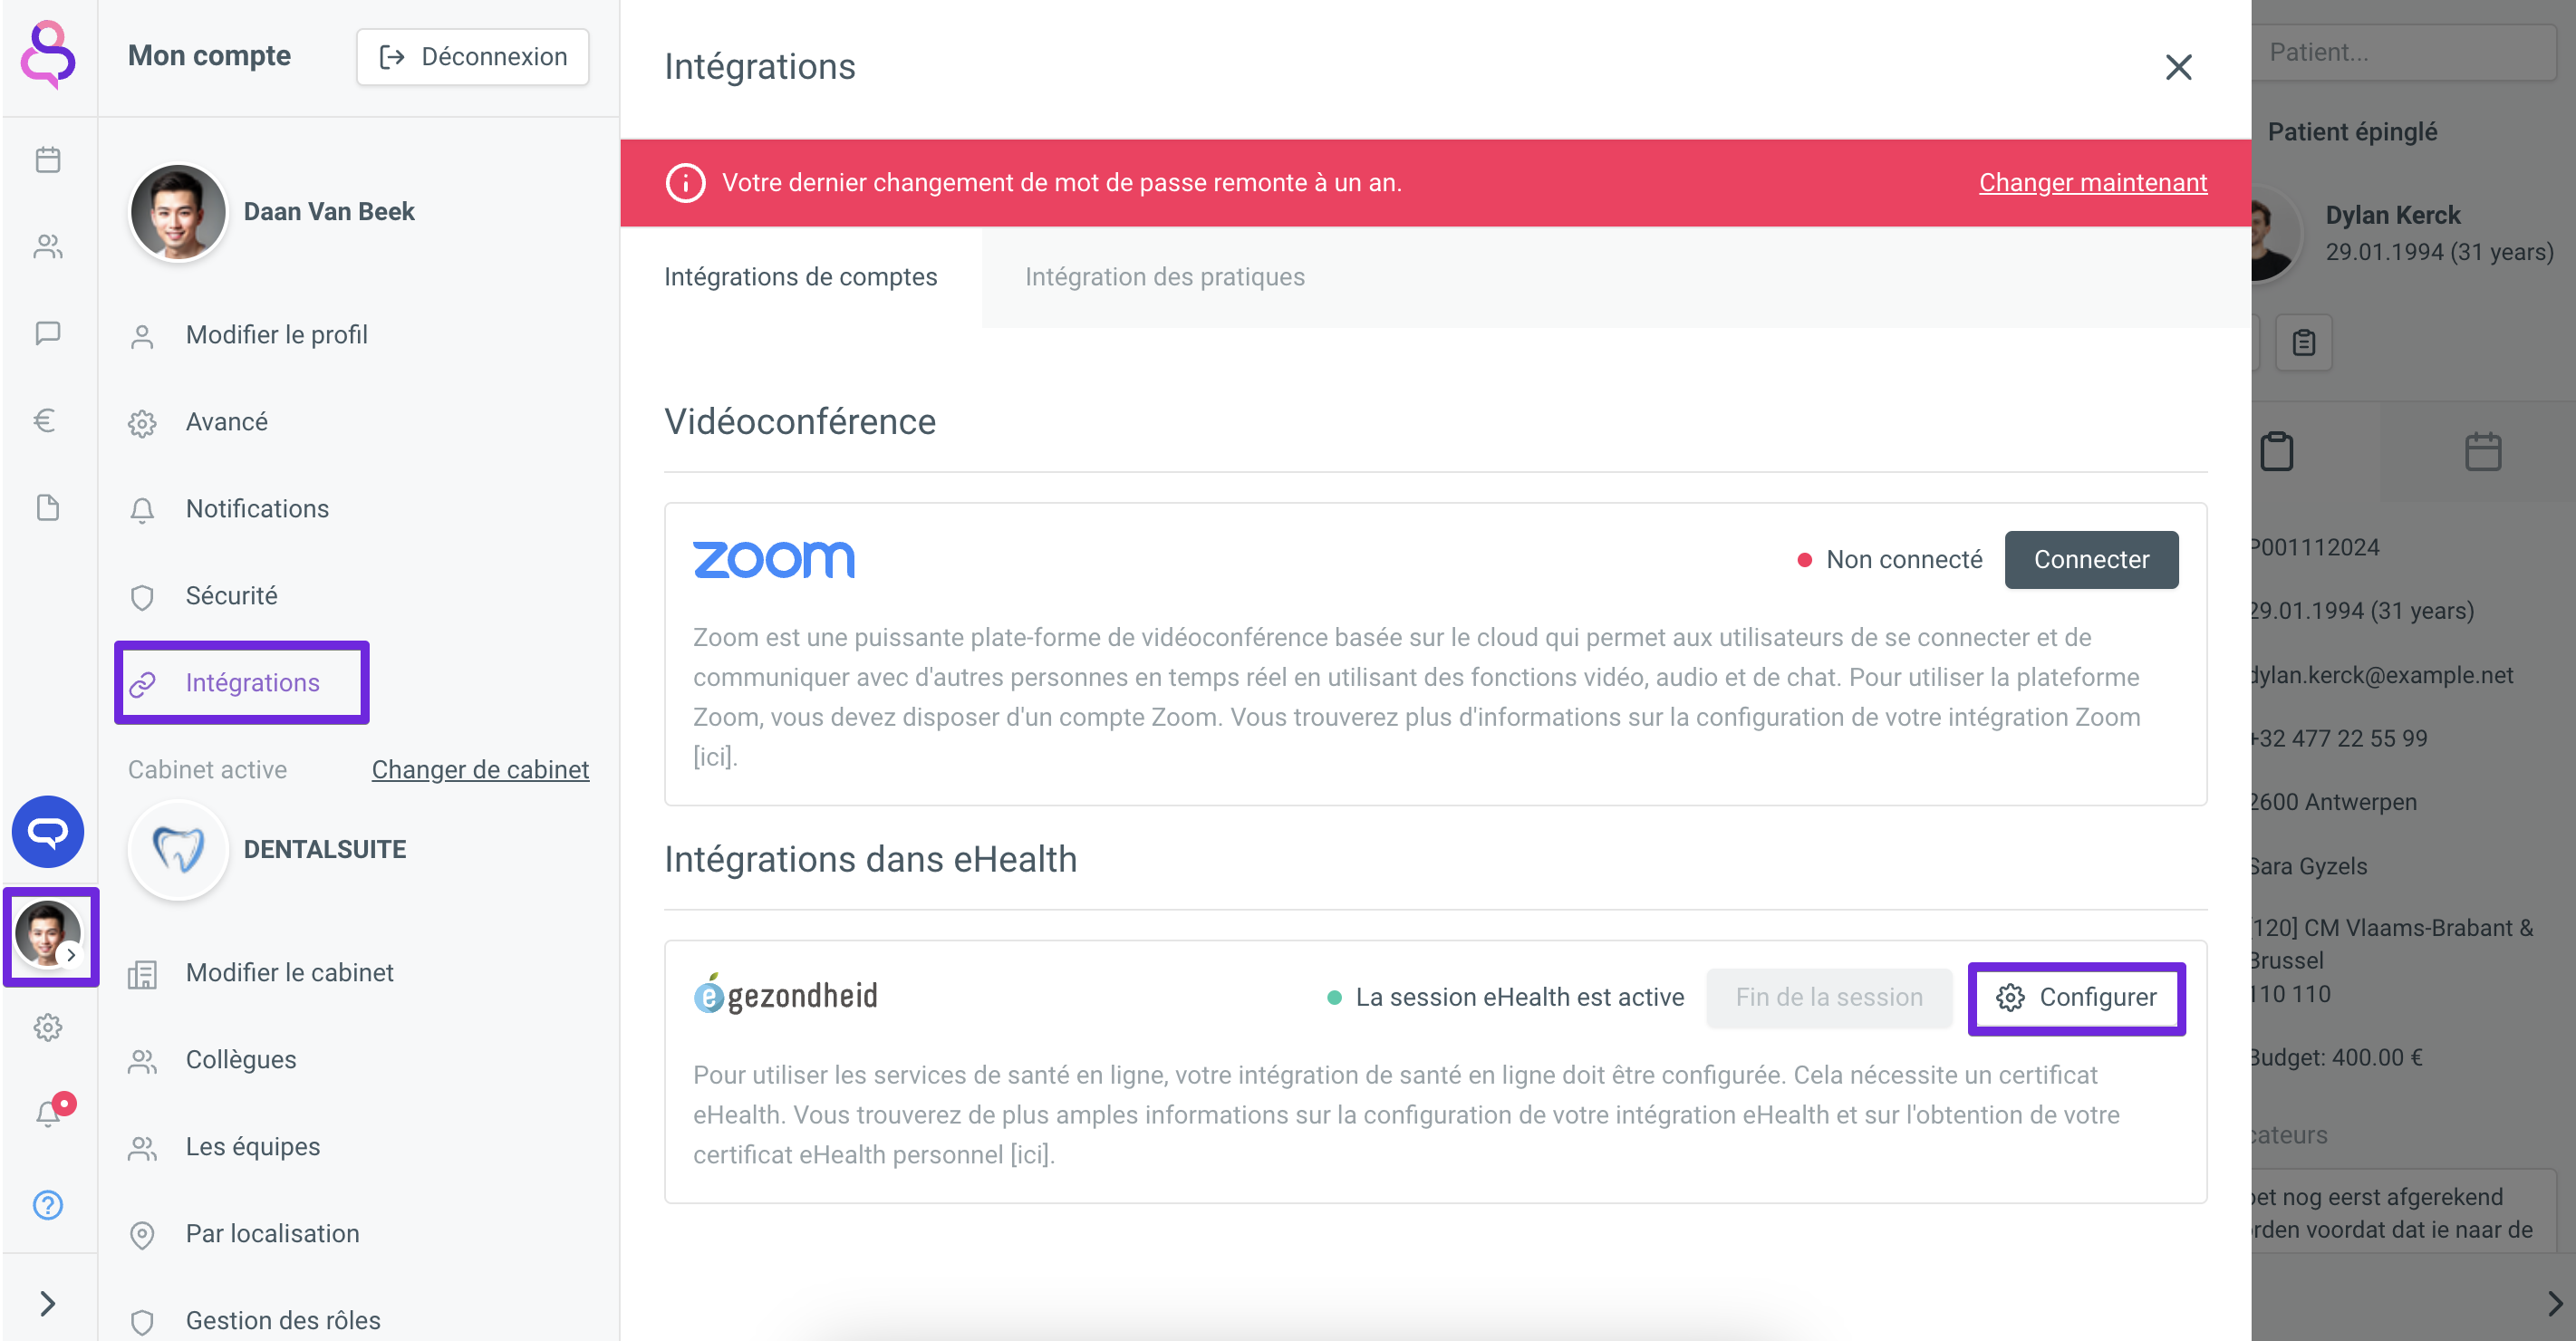Click the Changer de cabinet link
Screen dimensions: 2576x1341
tap(480, 769)
